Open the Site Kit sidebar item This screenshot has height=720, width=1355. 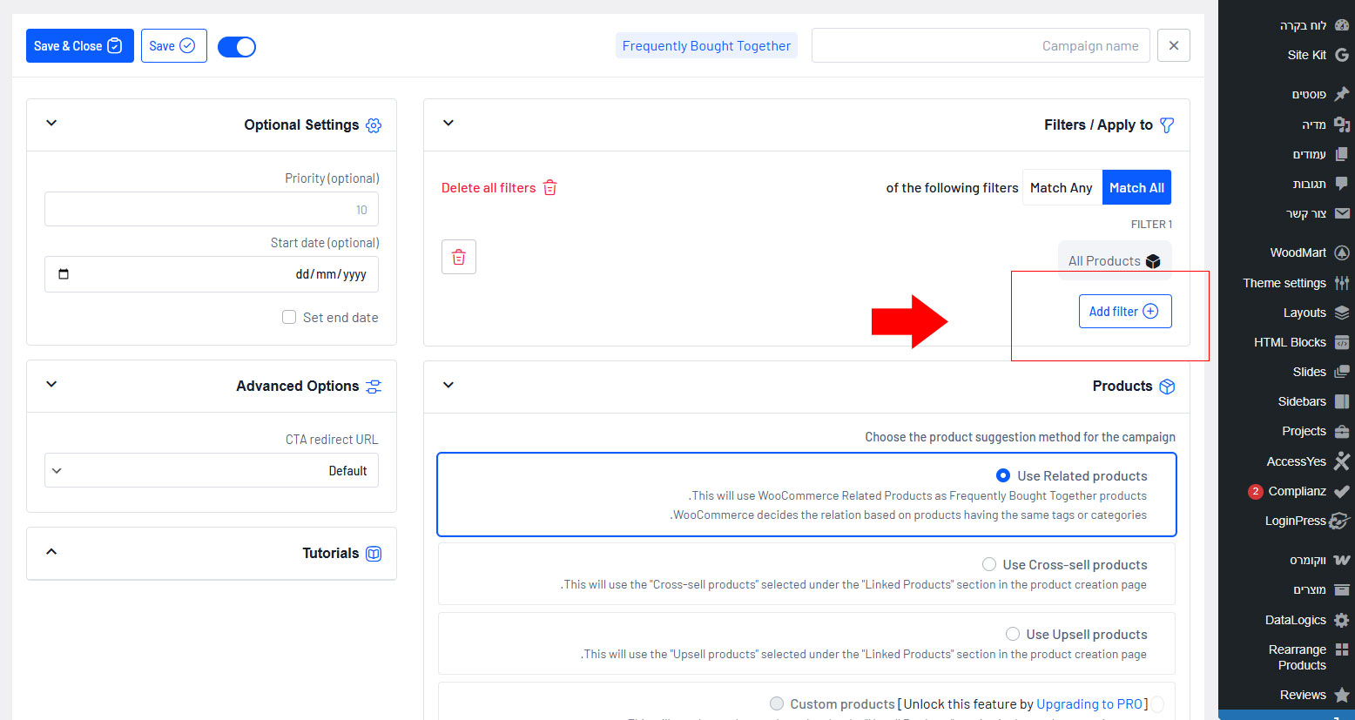tap(1307, 55)
